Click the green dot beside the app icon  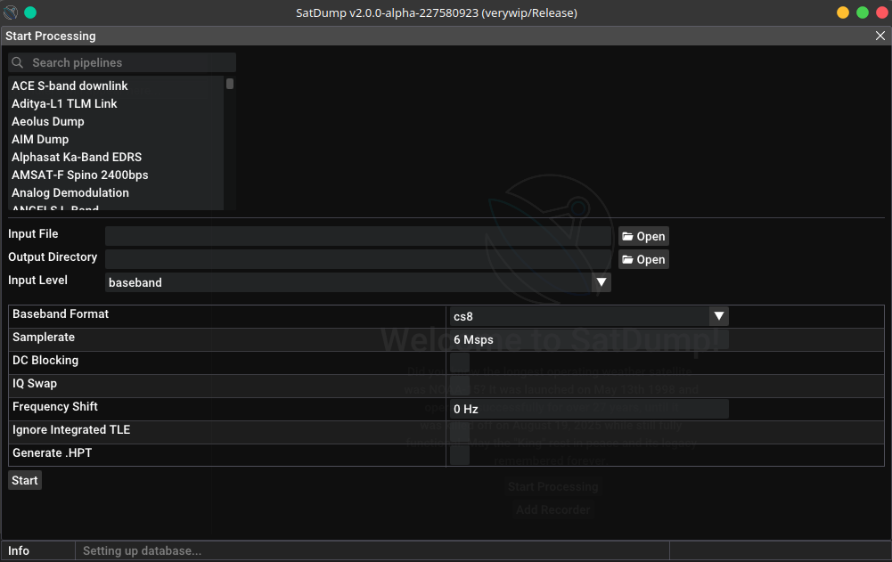(x=30, y=12)
